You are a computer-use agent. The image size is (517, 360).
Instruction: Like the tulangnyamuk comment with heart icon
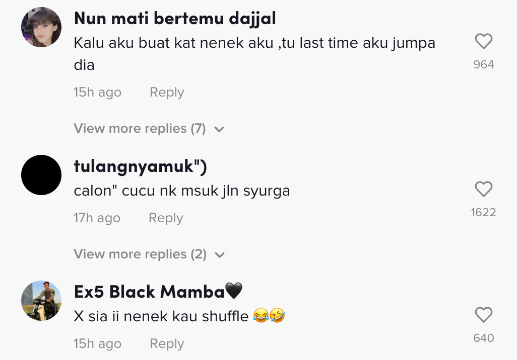coord(483,189)
